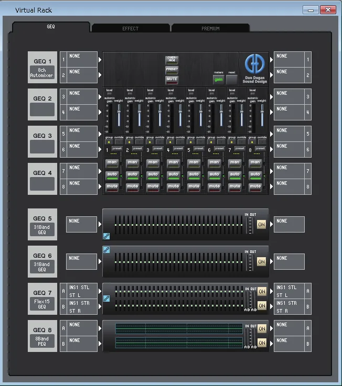The width and height of the screenshot is (342, 386).
Task: Toggle the GEQ 5 ON button
Action: click(261, 225)
